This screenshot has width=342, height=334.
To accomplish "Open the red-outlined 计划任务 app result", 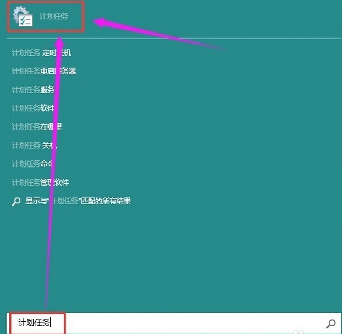I will 46,17.
